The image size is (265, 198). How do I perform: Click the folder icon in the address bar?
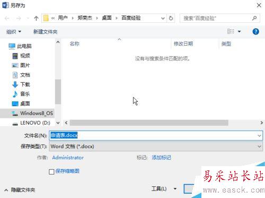[x=46, y=18]
